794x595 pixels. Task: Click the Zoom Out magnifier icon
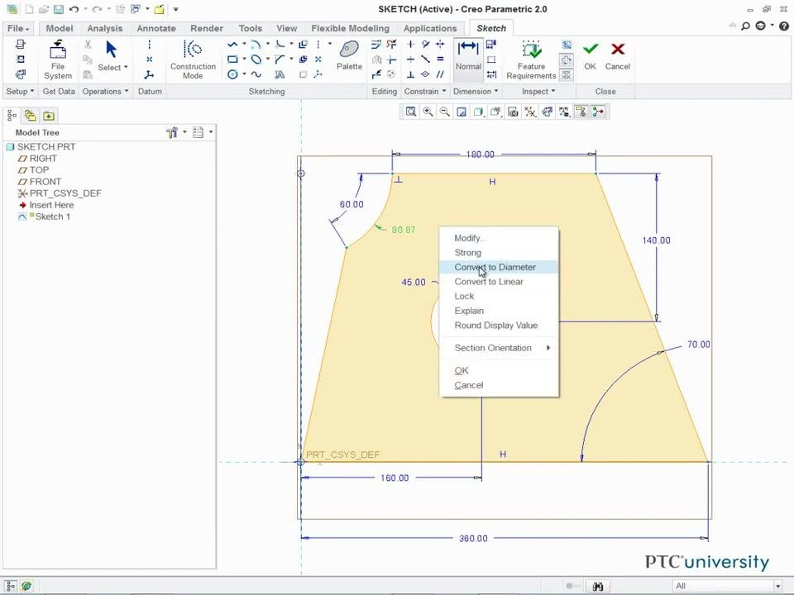pos(445,112)
